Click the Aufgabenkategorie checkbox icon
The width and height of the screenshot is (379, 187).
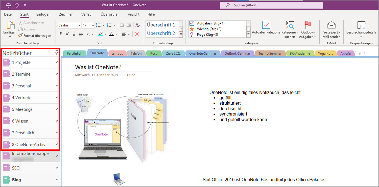point(266,25)
